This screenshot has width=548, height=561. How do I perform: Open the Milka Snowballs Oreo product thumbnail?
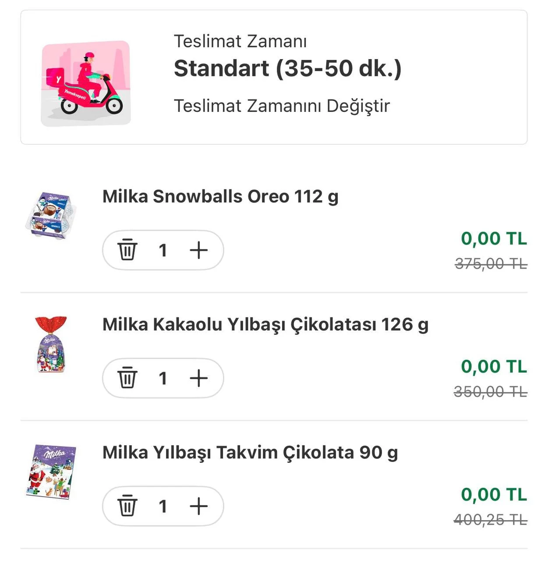pos(51,216)
